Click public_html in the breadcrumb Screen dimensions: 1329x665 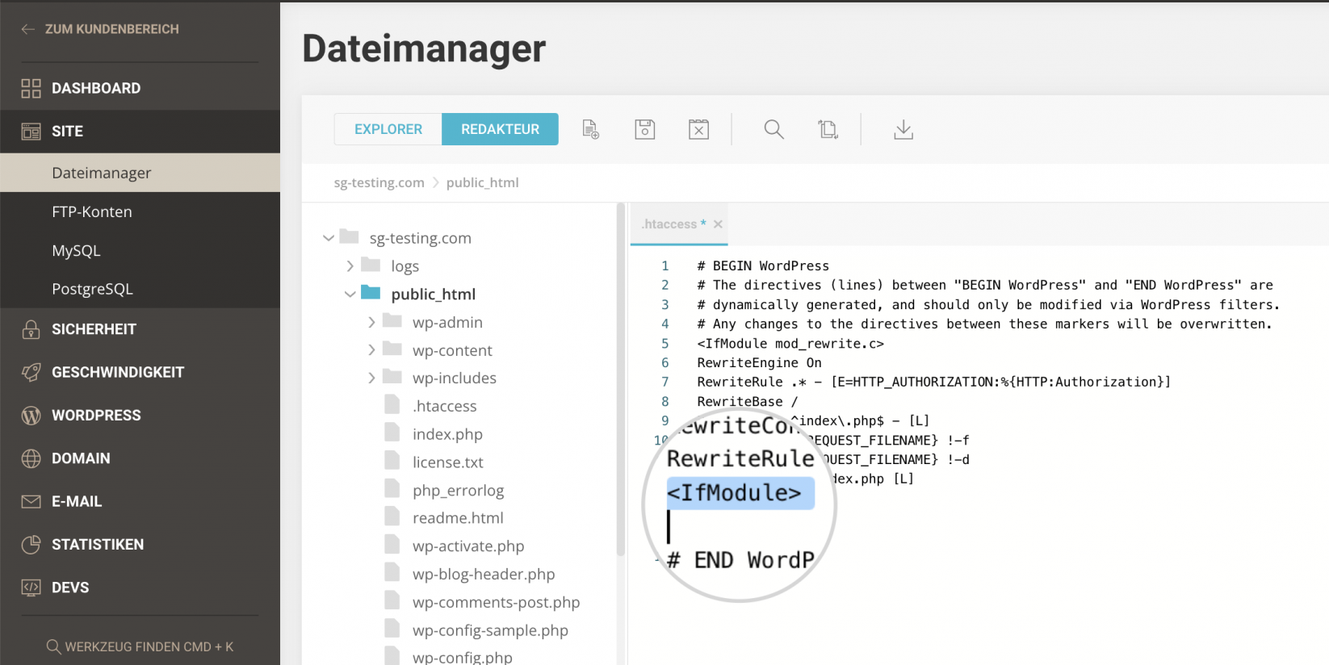[x=482, y=182]
